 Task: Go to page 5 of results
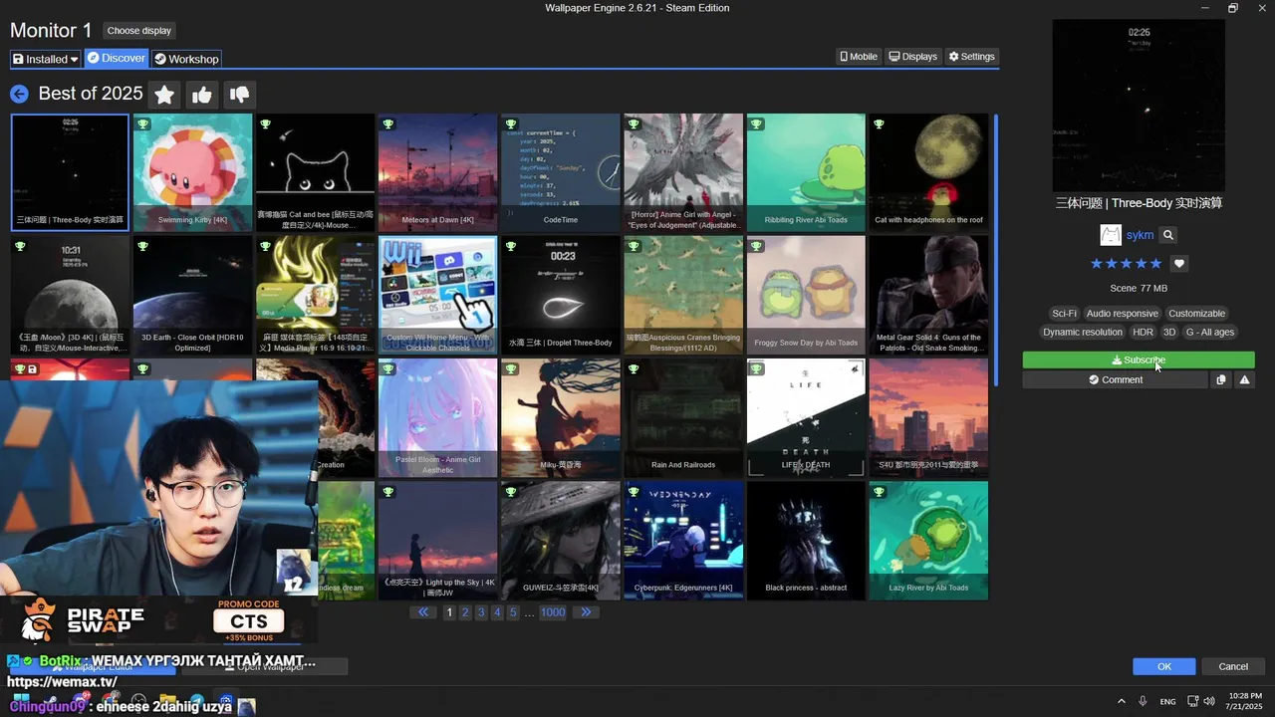click(x=513, y=612)
